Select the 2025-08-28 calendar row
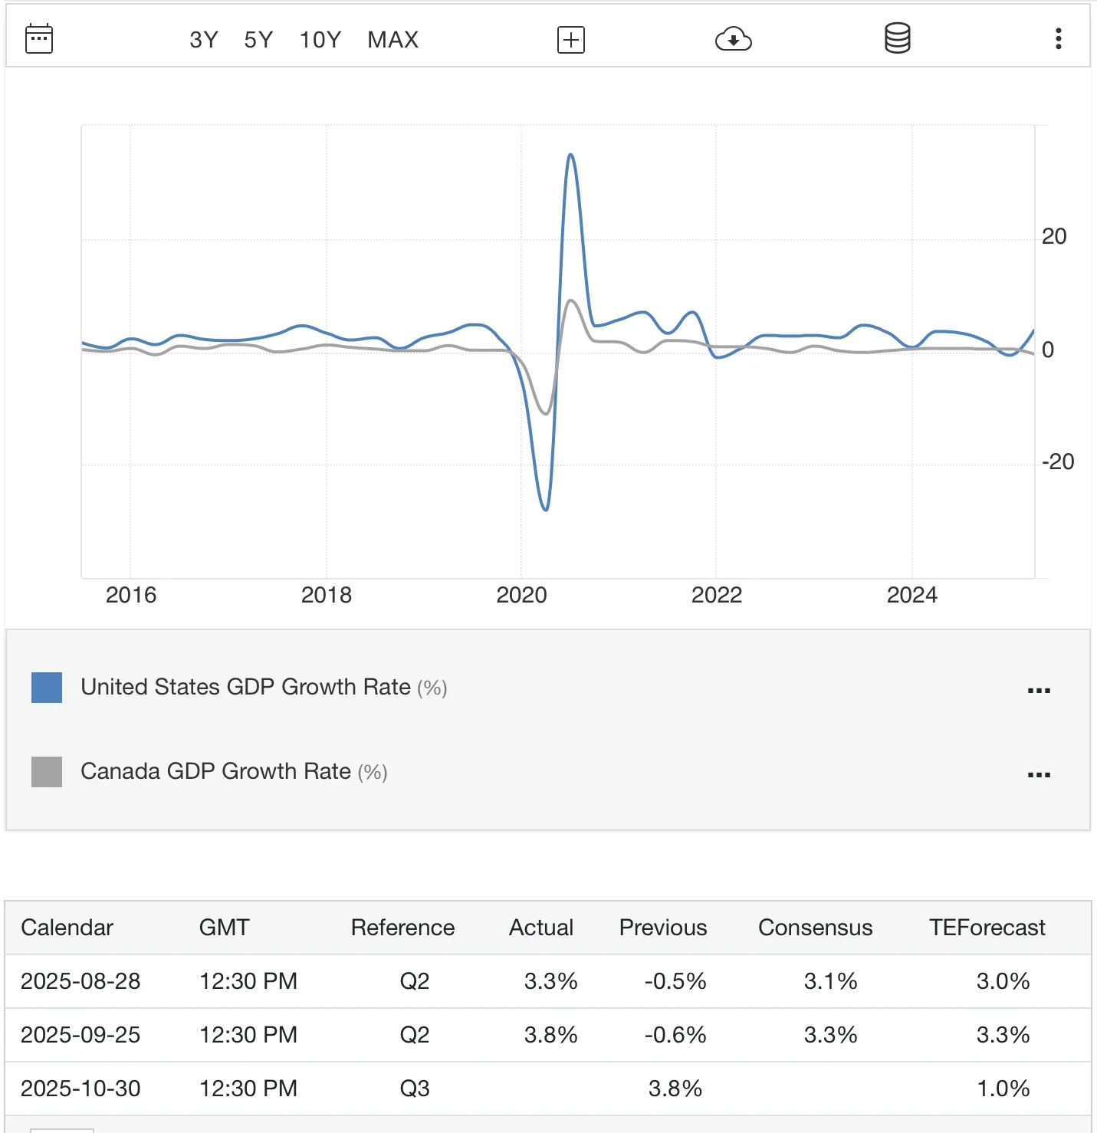Screen dimensions: 1097x1133 [x=80, y=981]
